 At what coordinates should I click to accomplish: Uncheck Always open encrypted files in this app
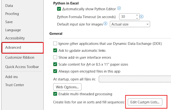click(x=55, y=71)
